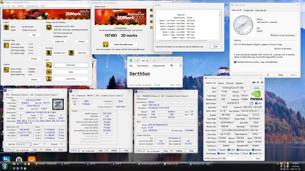Click the Online ResultBrowser button
Screen dimensions: 305x171
(x=123, y=44)
